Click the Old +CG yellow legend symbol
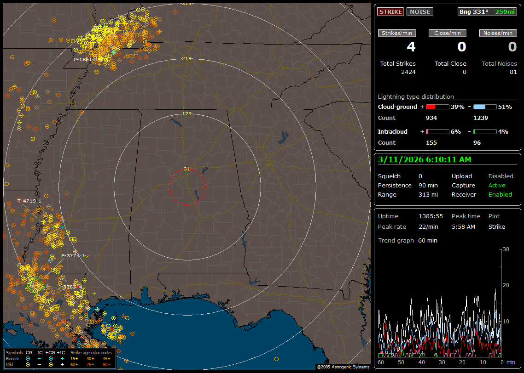Image resolution: width=524 pixels, height=373 pixels. point(51,364)
